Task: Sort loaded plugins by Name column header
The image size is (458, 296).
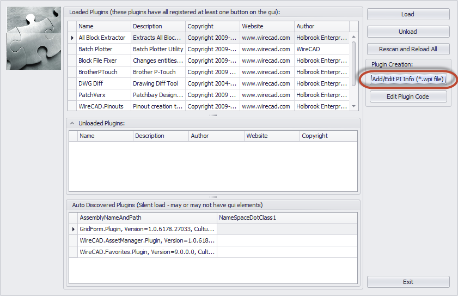Action: 103,26
